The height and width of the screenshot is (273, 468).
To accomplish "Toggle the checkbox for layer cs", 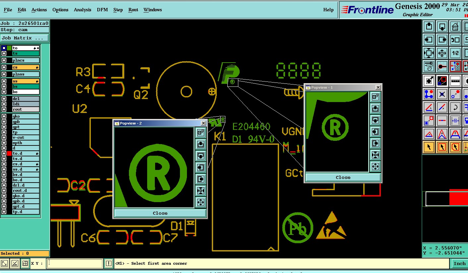I will 4,67.
